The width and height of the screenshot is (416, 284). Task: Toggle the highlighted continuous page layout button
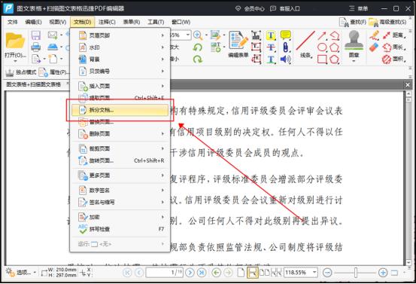point(252,273)
